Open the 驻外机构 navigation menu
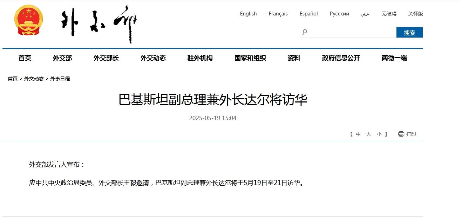Image resolution: width=462 pixels, height=219 pixels. 200,58
